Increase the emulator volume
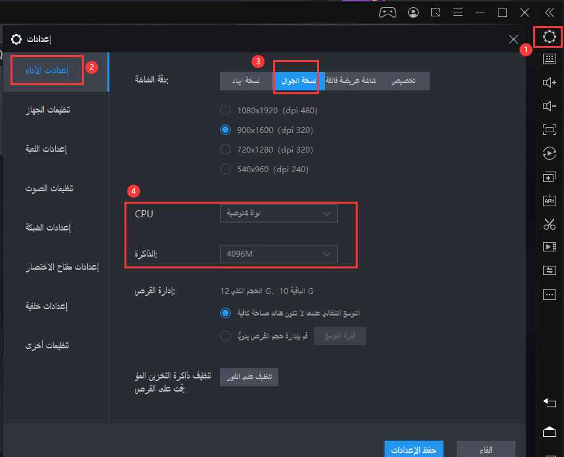This screenshot has width=564, height=457. (549, 83)
